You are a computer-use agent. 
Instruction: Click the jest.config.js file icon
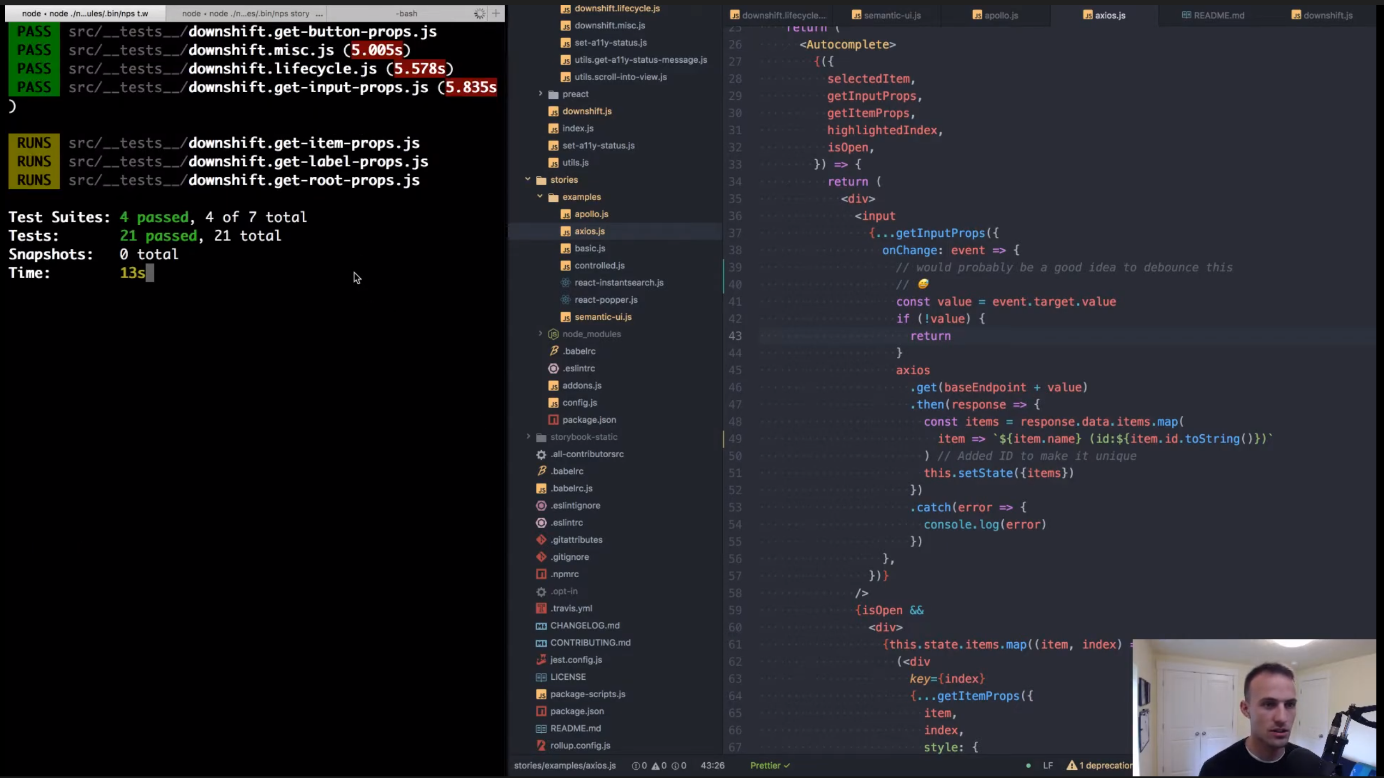(x=541, y=660)
